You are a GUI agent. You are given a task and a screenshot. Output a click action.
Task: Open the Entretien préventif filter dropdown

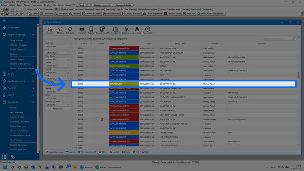(x=57, y=105)
